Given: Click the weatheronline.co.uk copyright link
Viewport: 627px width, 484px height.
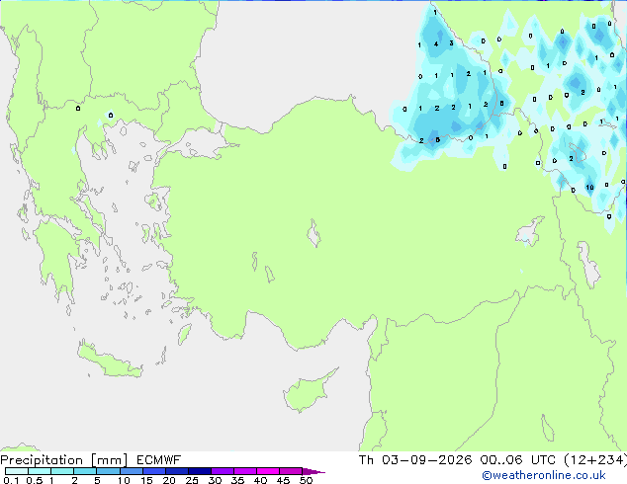Looking at the screenshot, I should (544, 475).
